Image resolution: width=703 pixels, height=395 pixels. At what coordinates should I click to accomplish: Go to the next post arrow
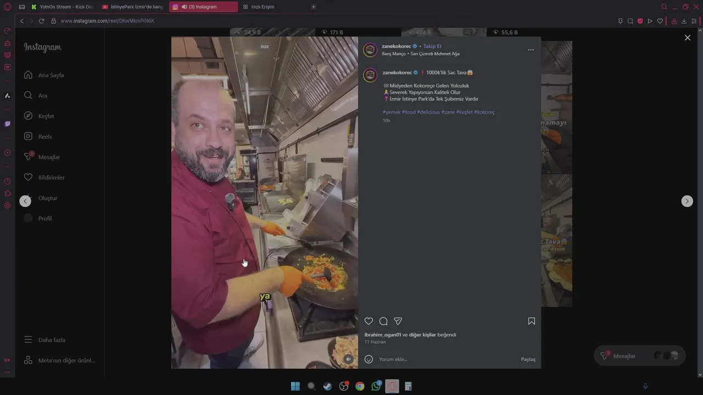[687, 201]
